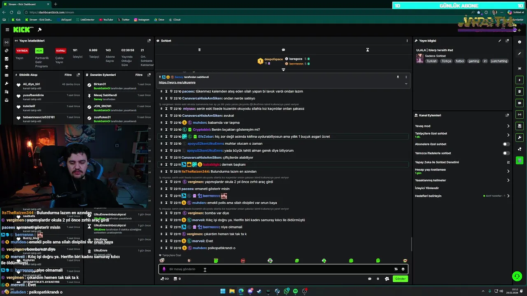Image resolution: width=527 pixels, height=296 pixels.
Task: Open the wrench settings icon in the left sidebar
Action: click(x=6, y=83)
